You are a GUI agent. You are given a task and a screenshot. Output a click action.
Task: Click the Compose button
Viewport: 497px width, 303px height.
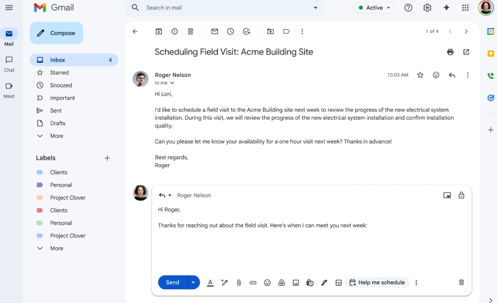pos(56,33)
